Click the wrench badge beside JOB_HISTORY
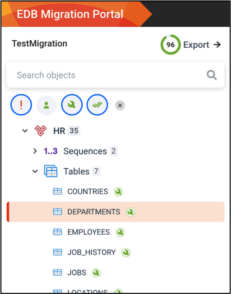 (126, 252)
